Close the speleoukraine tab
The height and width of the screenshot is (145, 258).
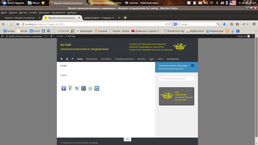coord(119,18)
